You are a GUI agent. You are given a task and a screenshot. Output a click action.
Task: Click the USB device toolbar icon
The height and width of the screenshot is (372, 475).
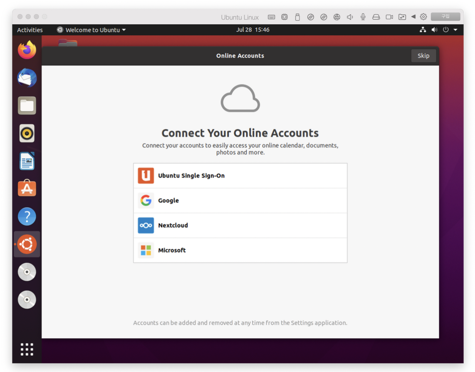pos(297,17)
